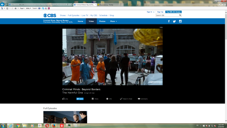Switch to the Pantip browser tab

[109, 5]
